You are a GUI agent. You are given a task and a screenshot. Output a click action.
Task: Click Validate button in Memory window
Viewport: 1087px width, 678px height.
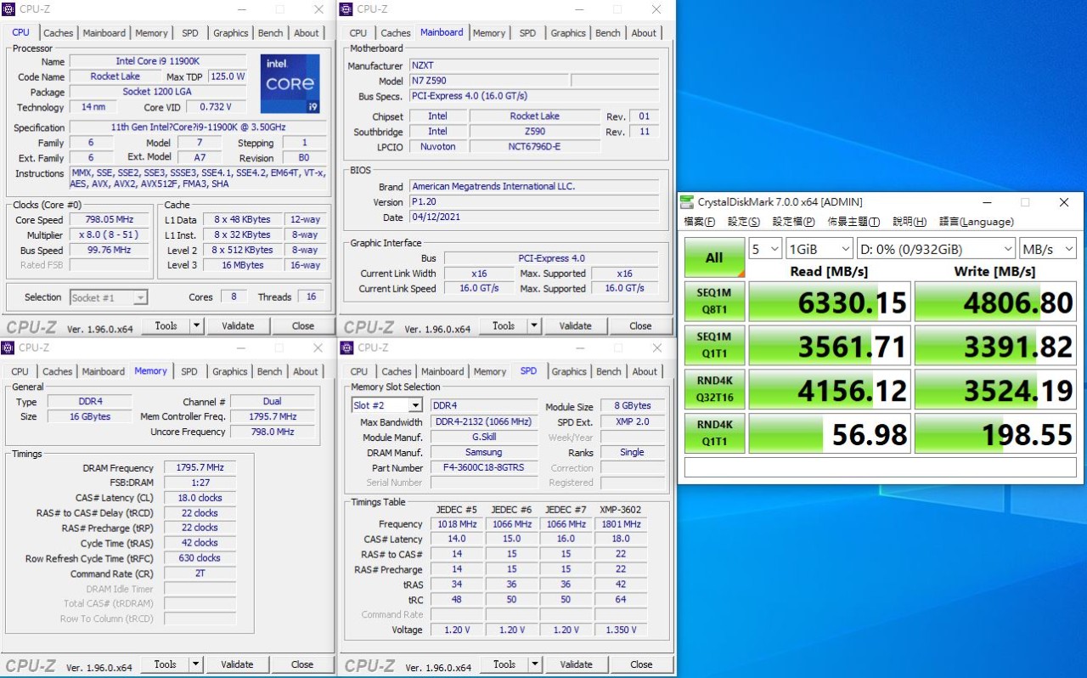point(237,664)
